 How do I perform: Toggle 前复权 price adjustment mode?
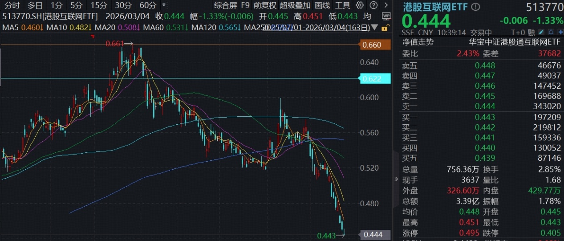coord(265,5)
